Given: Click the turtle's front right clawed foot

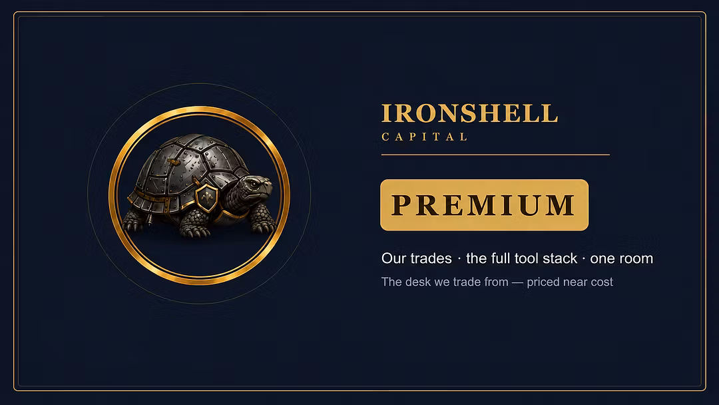Looking at the screenshot, I should [x=263, y=220].
